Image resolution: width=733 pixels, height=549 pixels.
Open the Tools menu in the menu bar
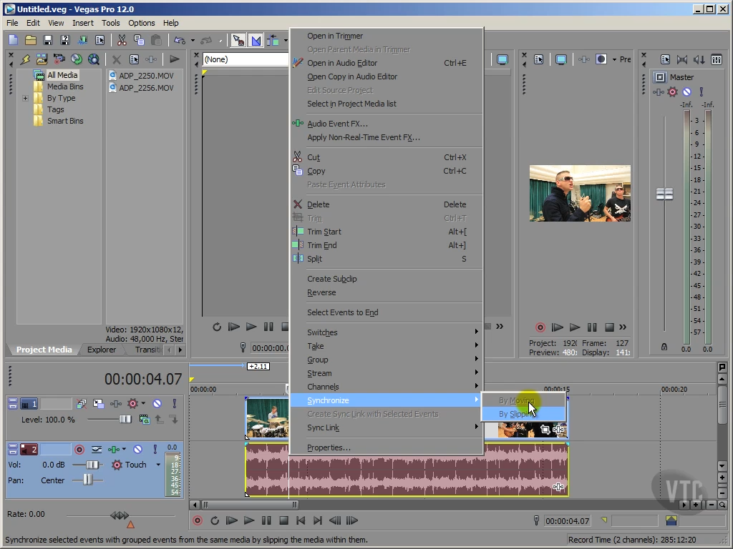point(110,23)
